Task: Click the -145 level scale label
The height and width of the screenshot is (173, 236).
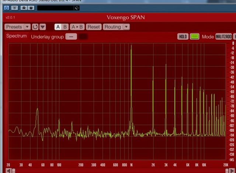Action: [x=231, y=160]
